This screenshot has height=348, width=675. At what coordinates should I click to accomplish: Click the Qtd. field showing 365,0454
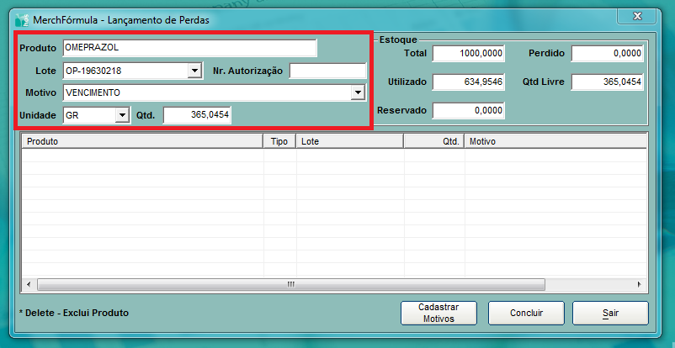tap(197, 115)
